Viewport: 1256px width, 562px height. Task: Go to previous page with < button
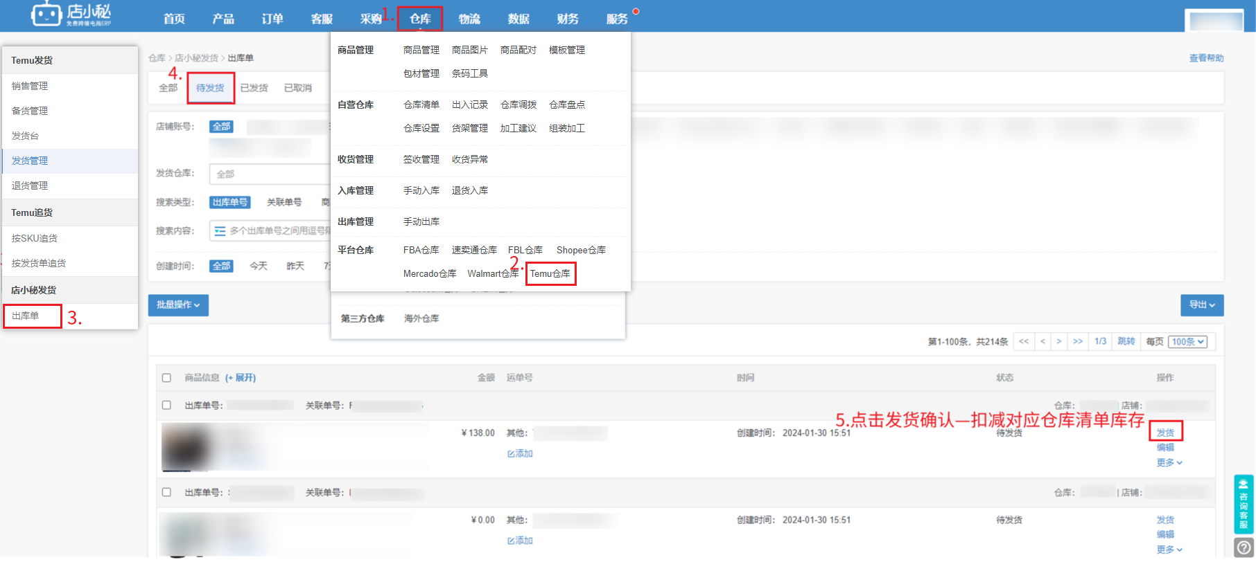(x=1043, y=341)
